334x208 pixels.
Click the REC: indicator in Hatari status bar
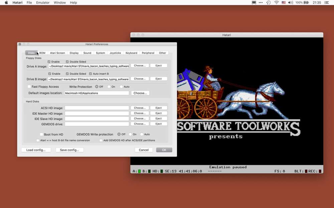coord(320,171)
